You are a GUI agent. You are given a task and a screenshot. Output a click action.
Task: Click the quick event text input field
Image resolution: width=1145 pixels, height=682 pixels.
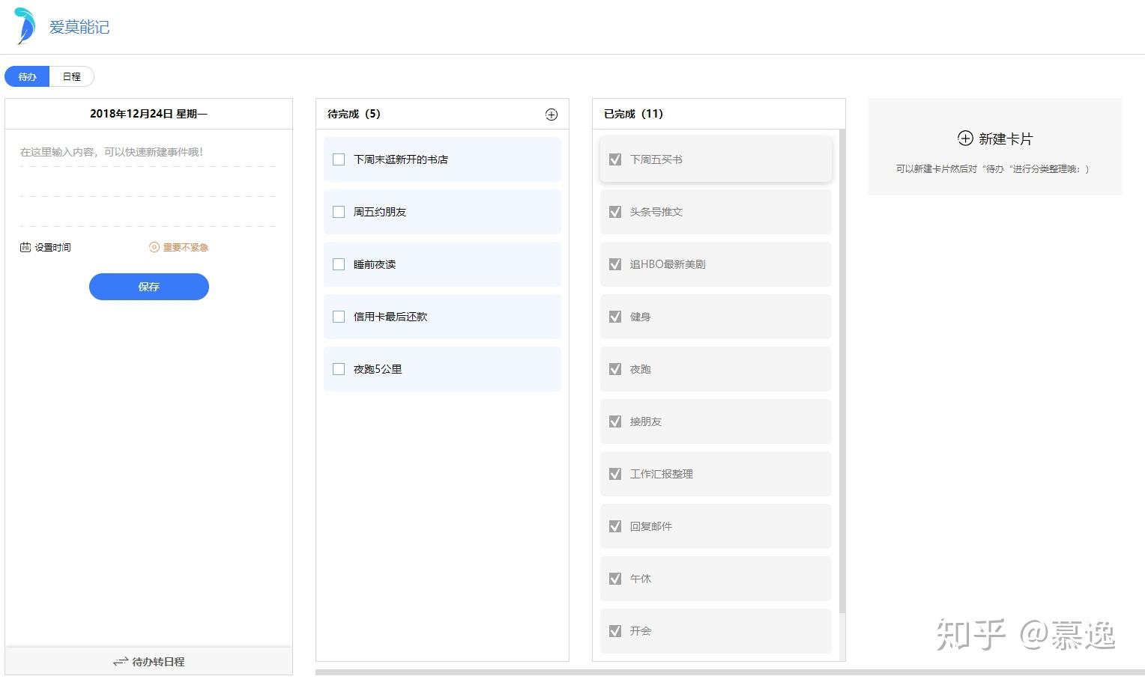(148, 152)
